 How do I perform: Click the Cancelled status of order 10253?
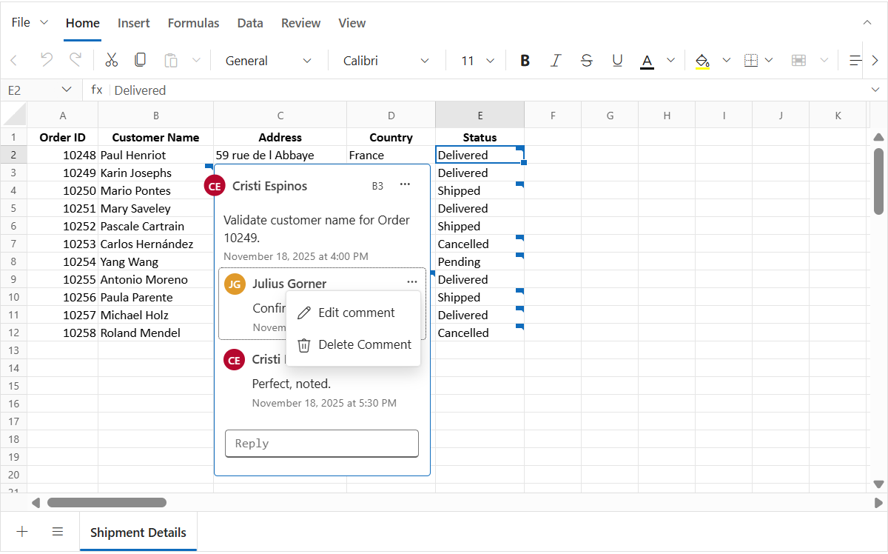pos(480,244)
